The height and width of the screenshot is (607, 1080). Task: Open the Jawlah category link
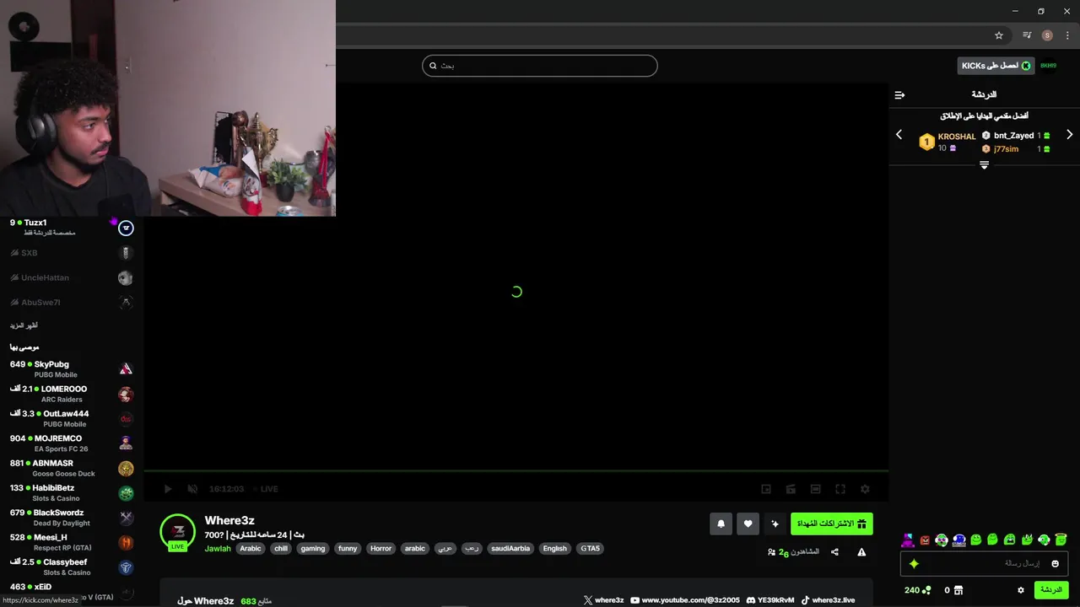click(x=218, y=548)
